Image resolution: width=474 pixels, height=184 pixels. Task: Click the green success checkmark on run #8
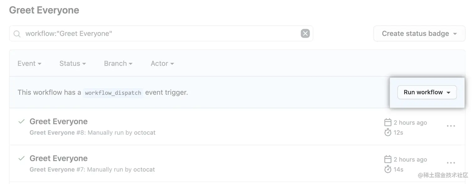(x=21, y=121)
